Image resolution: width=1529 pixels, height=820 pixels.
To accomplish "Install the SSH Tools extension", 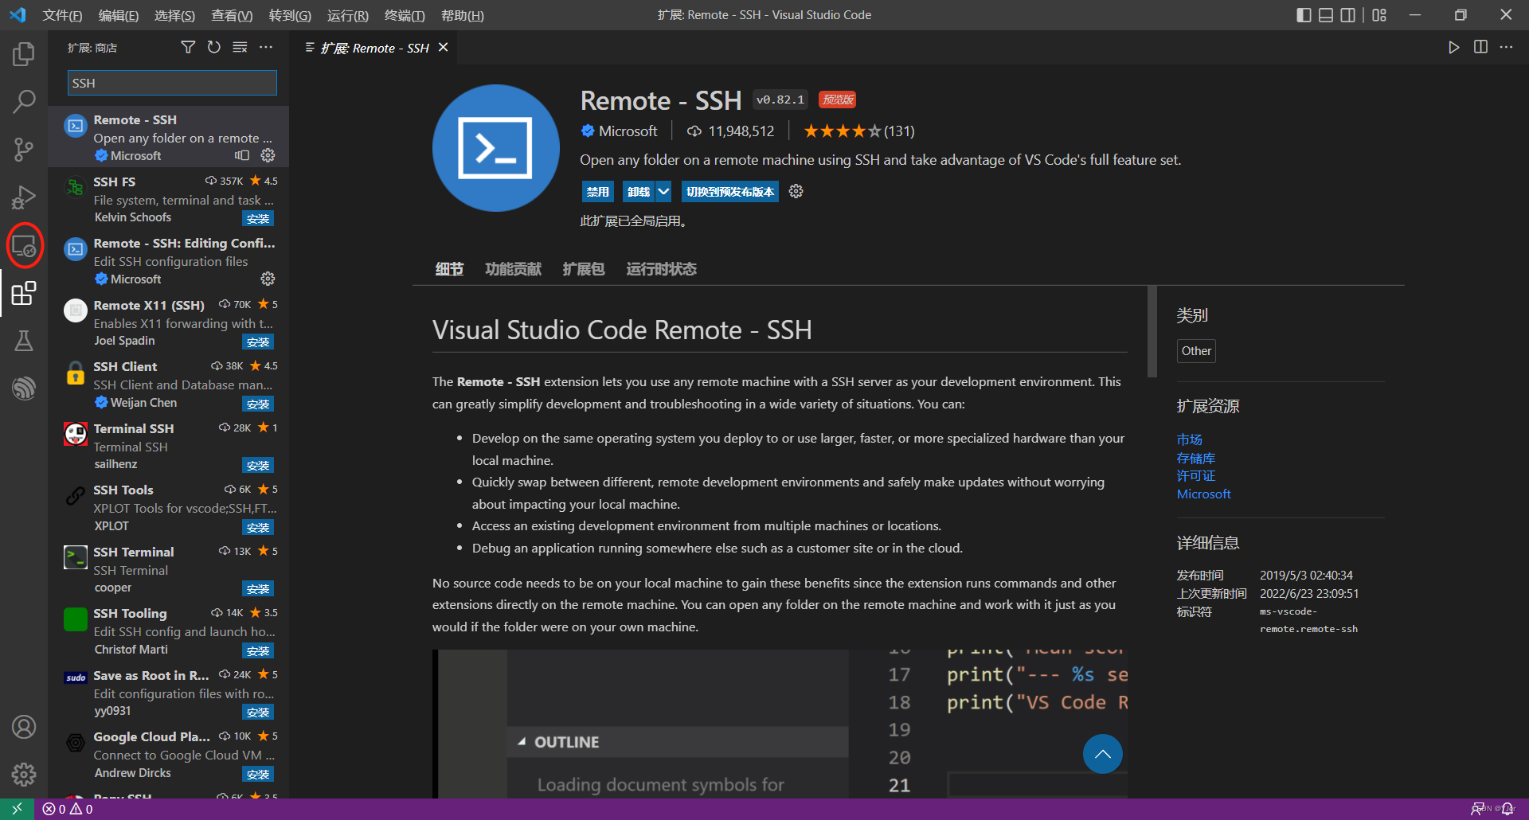I will point(258,527).
